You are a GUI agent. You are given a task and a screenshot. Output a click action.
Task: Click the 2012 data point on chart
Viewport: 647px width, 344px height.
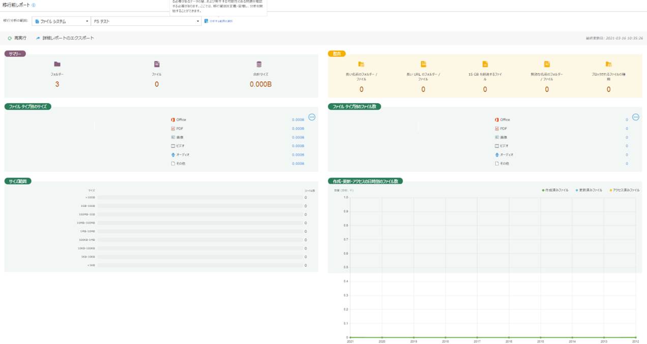click(636, 337)
